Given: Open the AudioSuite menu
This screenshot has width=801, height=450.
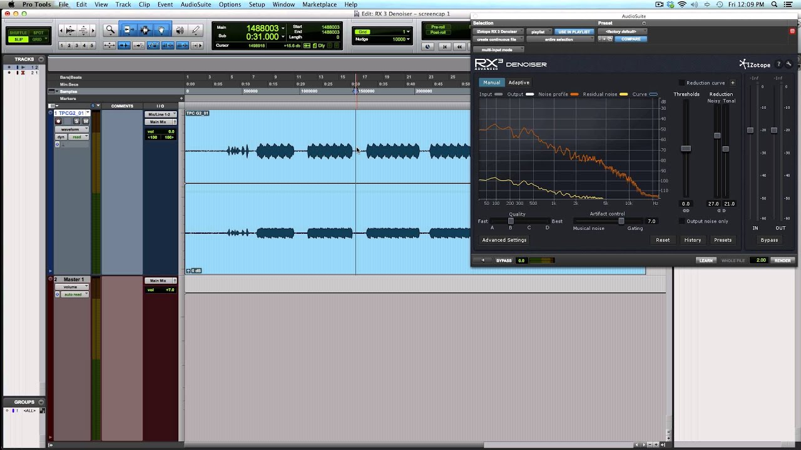Looking at the screenshot, I should point(196,4).
